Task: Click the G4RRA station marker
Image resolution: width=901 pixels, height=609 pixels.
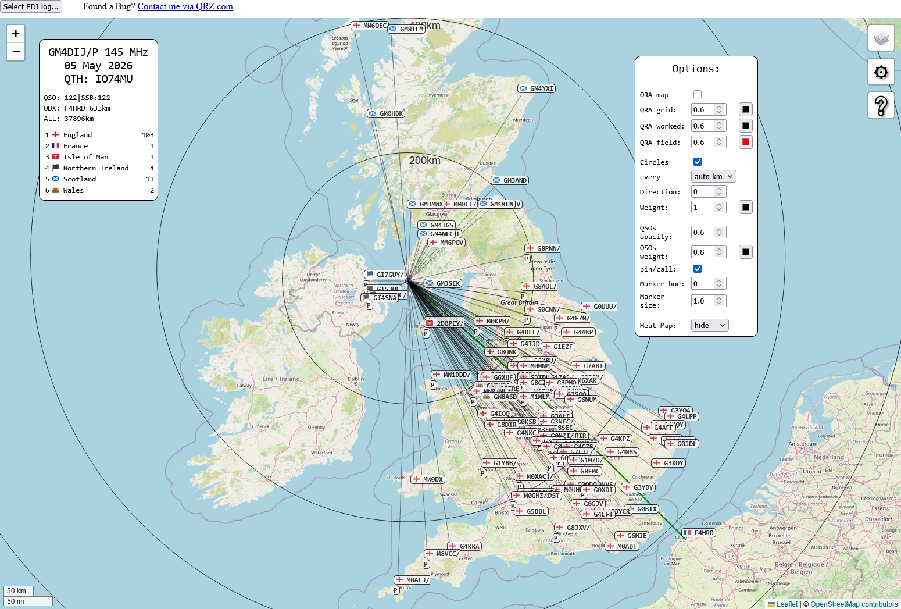Action: [464, 546]
